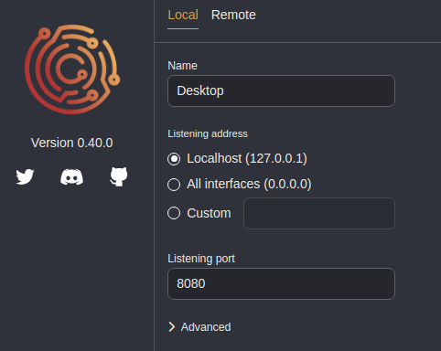Click the Version 0.40.0 text
This screenshot has height=351, width=441.
(72, 143)
